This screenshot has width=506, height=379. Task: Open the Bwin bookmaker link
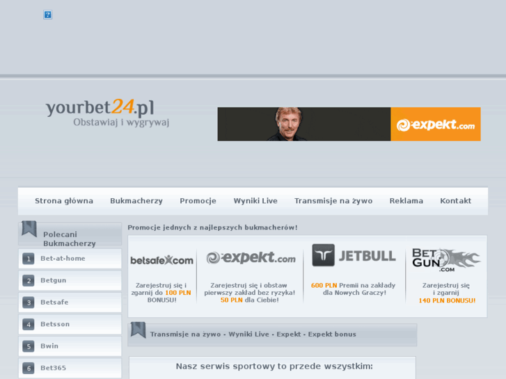(x=49, y=346)
